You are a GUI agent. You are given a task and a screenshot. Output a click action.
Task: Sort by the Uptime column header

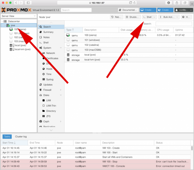pyautogui.click(x=183, y=30)
